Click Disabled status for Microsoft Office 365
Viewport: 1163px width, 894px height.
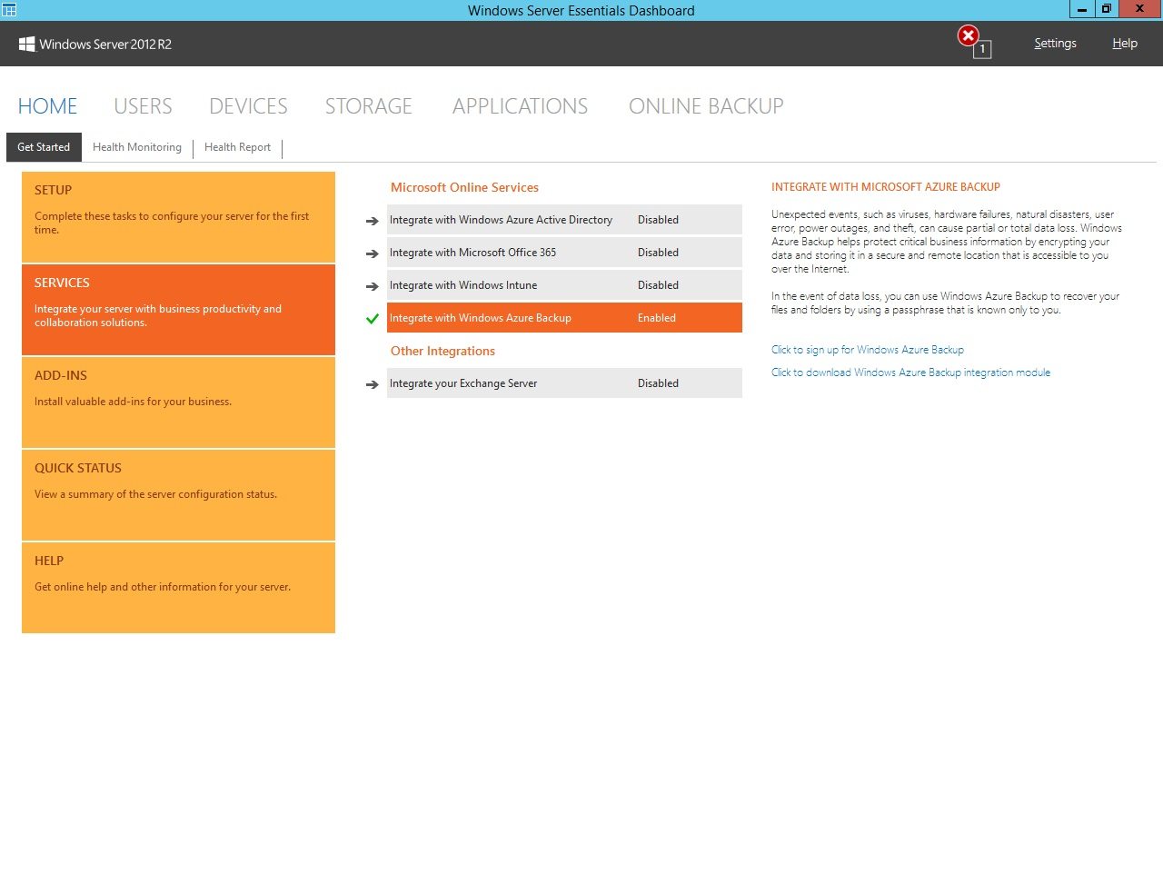(658, 253)
